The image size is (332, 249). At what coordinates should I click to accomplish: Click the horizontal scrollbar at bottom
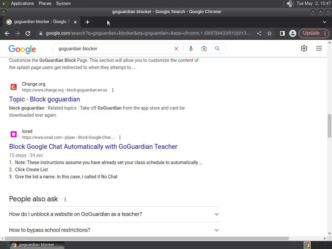pyautogui.click(x=147, y=238)
